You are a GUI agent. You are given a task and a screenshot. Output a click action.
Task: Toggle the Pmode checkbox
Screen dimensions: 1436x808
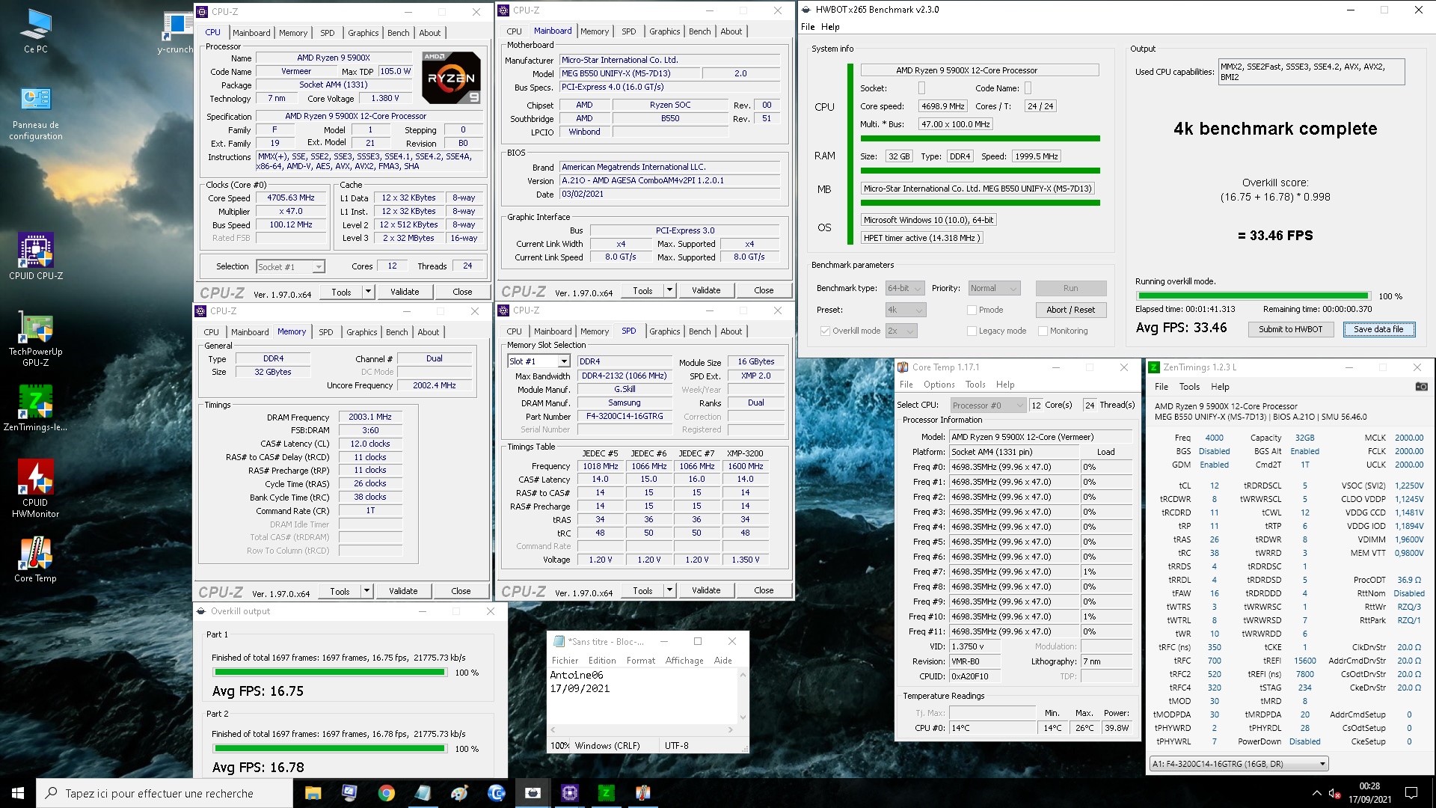pyautogui.click(x=972, y=310)
